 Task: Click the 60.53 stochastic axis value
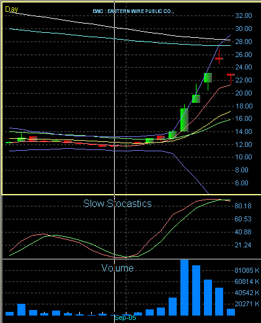click(x=243, y=219)
